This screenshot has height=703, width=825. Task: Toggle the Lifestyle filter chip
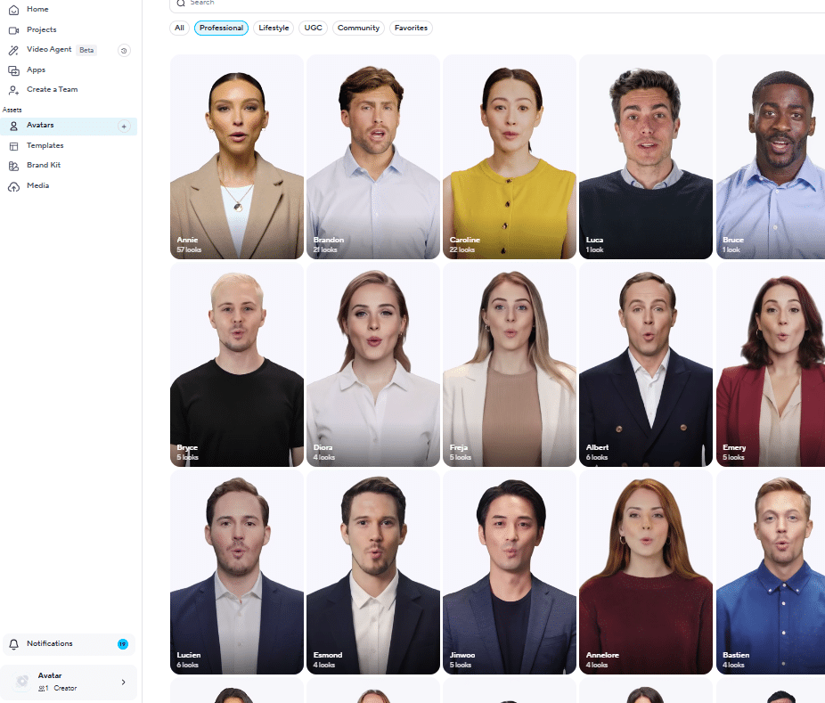(274, 29)
